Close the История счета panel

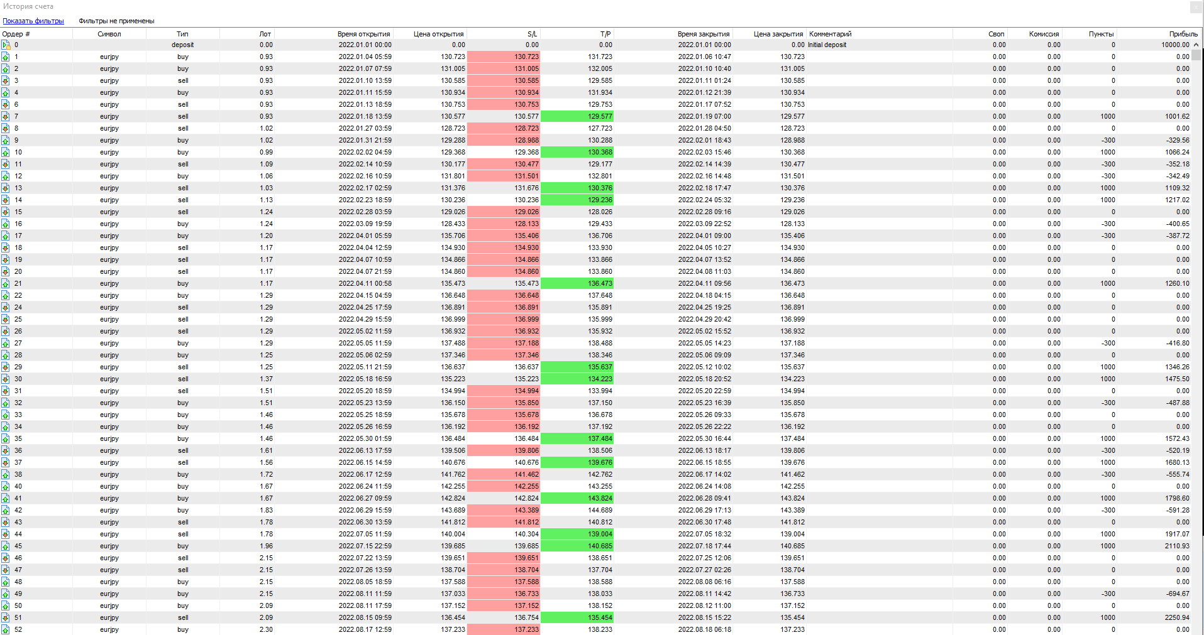coord(1195,7)
